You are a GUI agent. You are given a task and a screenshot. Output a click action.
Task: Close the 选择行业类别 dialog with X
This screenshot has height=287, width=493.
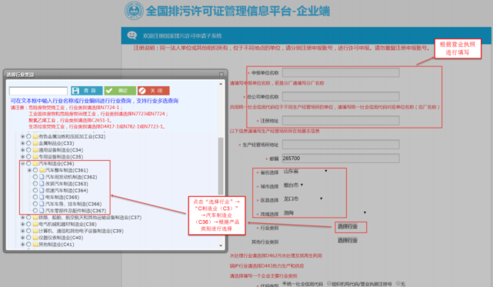click(222, 75)
